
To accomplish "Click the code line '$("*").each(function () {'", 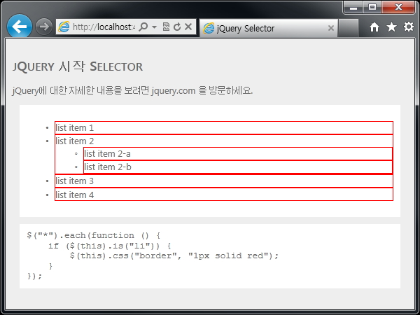I will tap(94, 235).
